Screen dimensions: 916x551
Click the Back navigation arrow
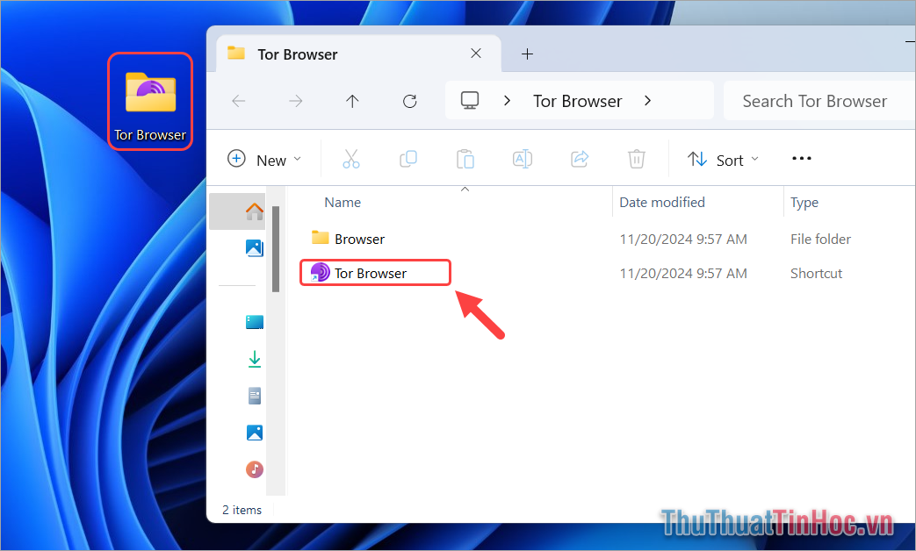pos(238,101)
